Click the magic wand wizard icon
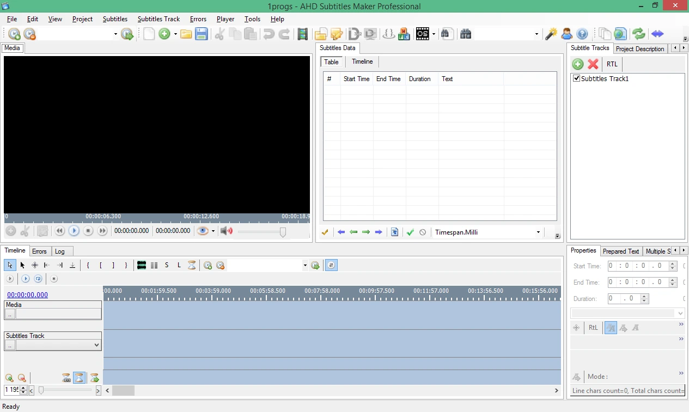The image size is (689, 412). click(x=551, y=34)
